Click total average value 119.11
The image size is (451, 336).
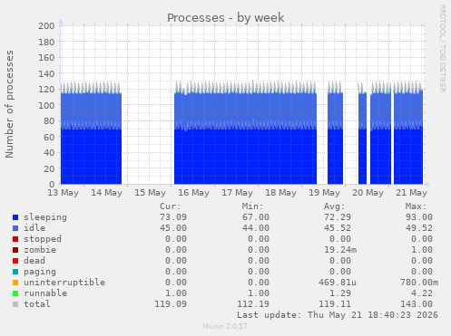coord(335,304)
